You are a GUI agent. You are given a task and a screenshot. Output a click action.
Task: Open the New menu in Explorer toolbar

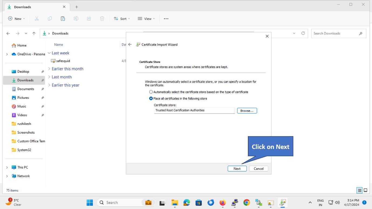pyautogui.click(x=16, y=19)
